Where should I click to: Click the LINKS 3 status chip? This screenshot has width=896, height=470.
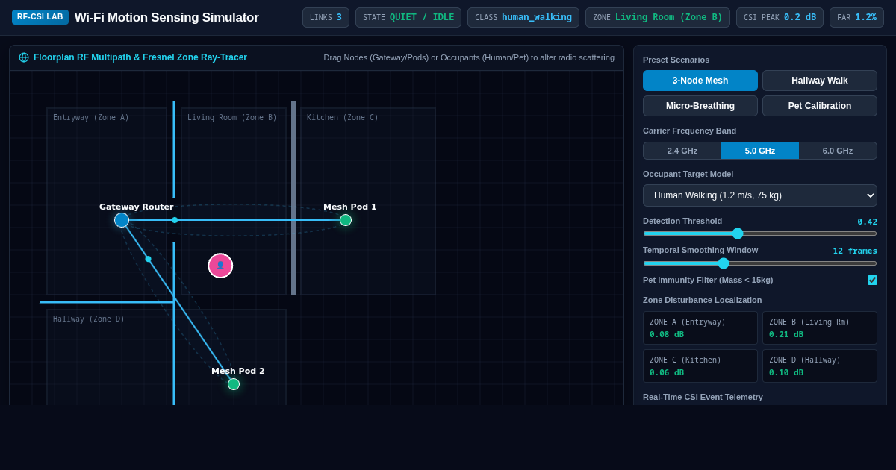tap(326, 17)
